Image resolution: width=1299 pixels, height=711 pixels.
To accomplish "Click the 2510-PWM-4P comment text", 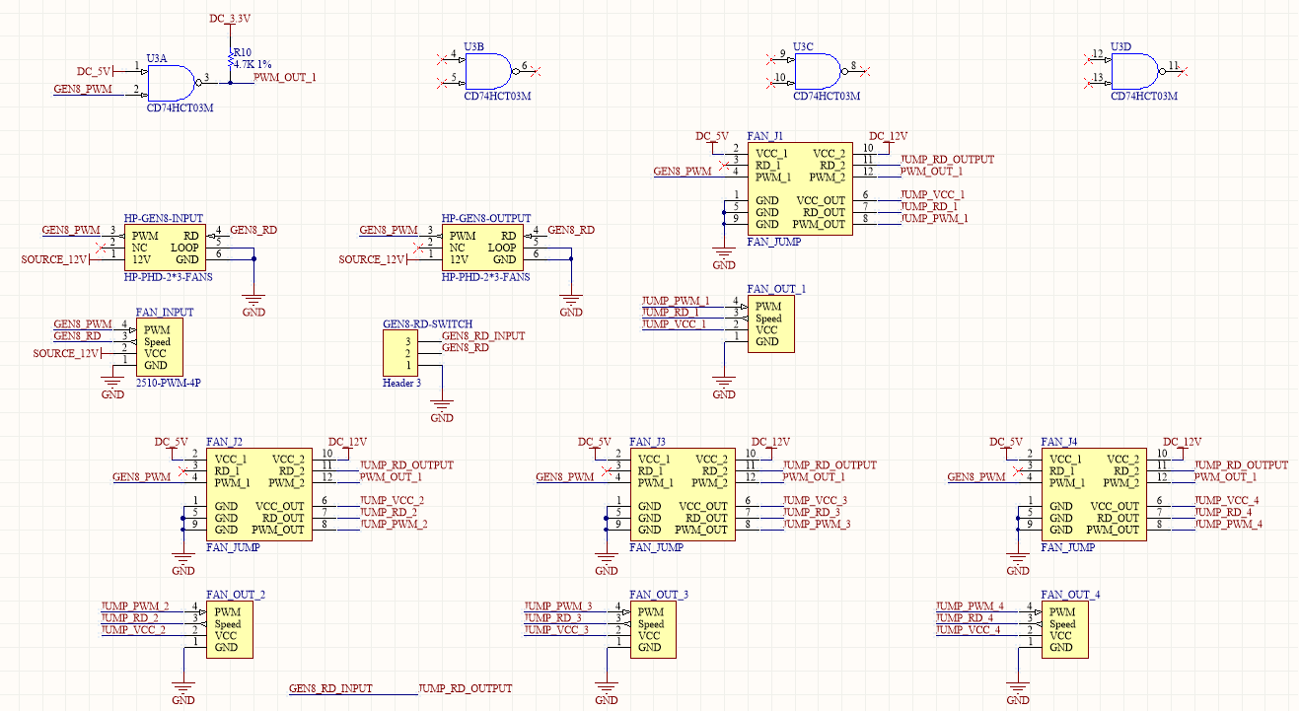I will click(x=168, y=383).
